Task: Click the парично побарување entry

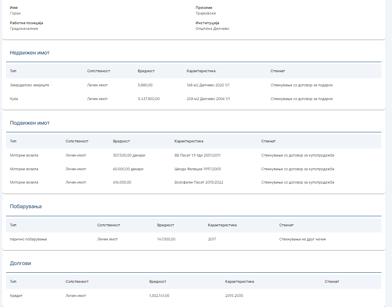Action: pos(28,239)
